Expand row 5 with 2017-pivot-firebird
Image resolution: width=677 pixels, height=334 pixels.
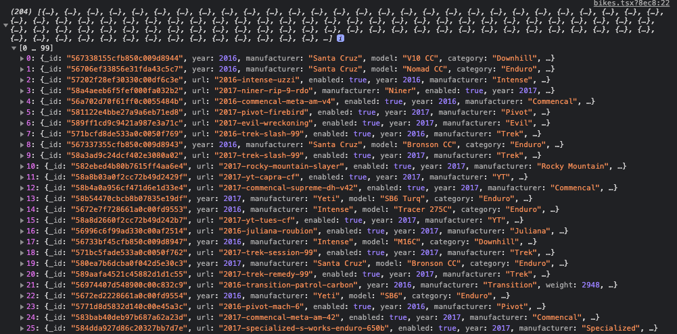pos(22,112)
